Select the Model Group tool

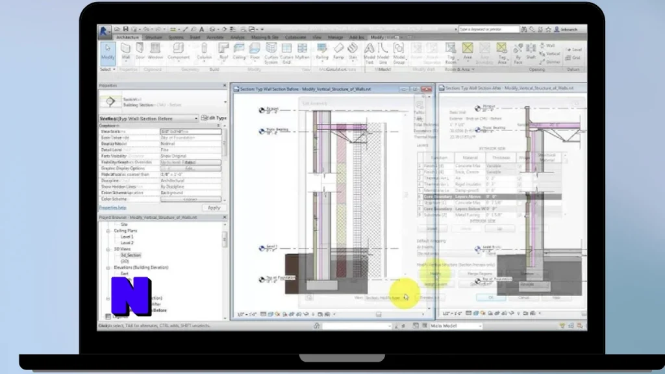point(399,53)
